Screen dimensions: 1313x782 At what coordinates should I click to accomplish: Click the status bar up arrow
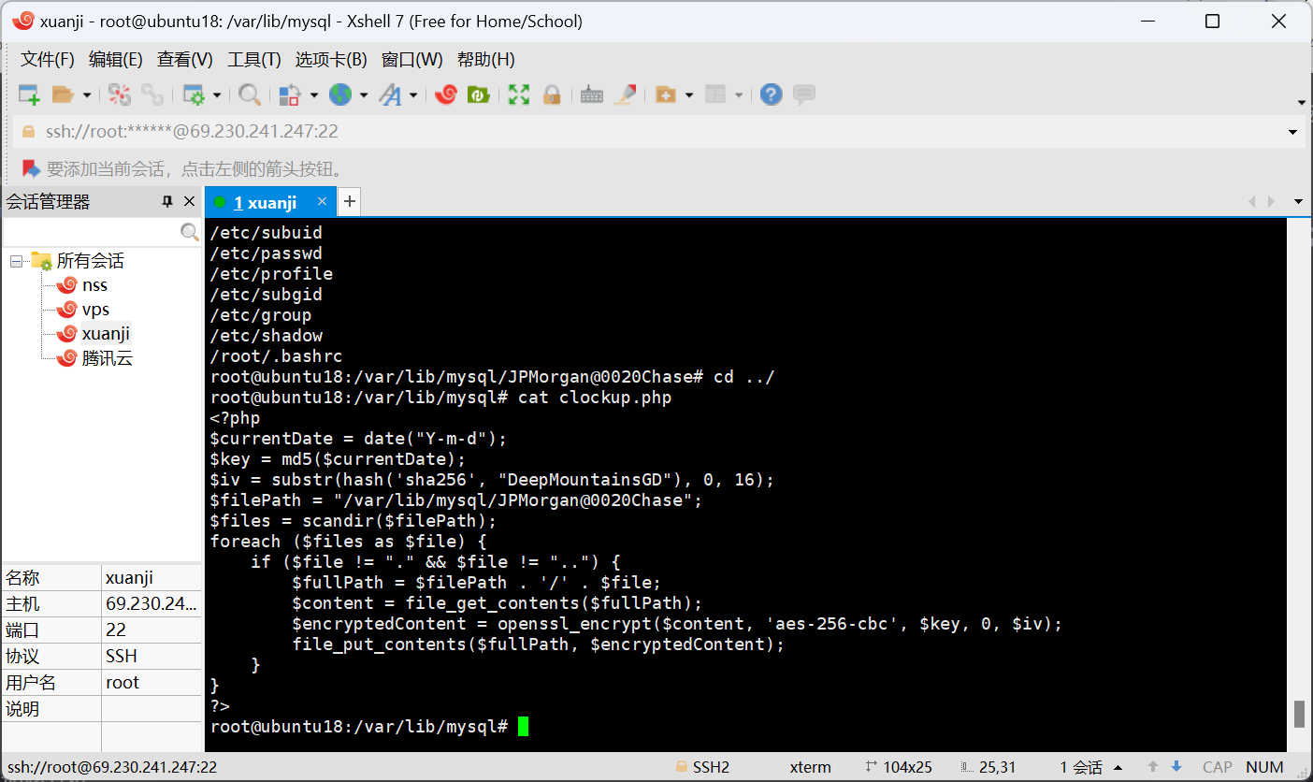click(1153, 767)
